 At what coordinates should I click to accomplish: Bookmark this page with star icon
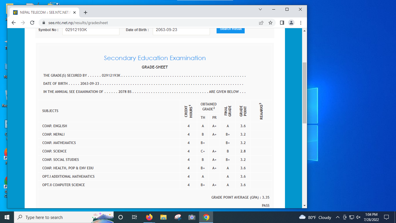pyautogui.click(x=270, y=23)
